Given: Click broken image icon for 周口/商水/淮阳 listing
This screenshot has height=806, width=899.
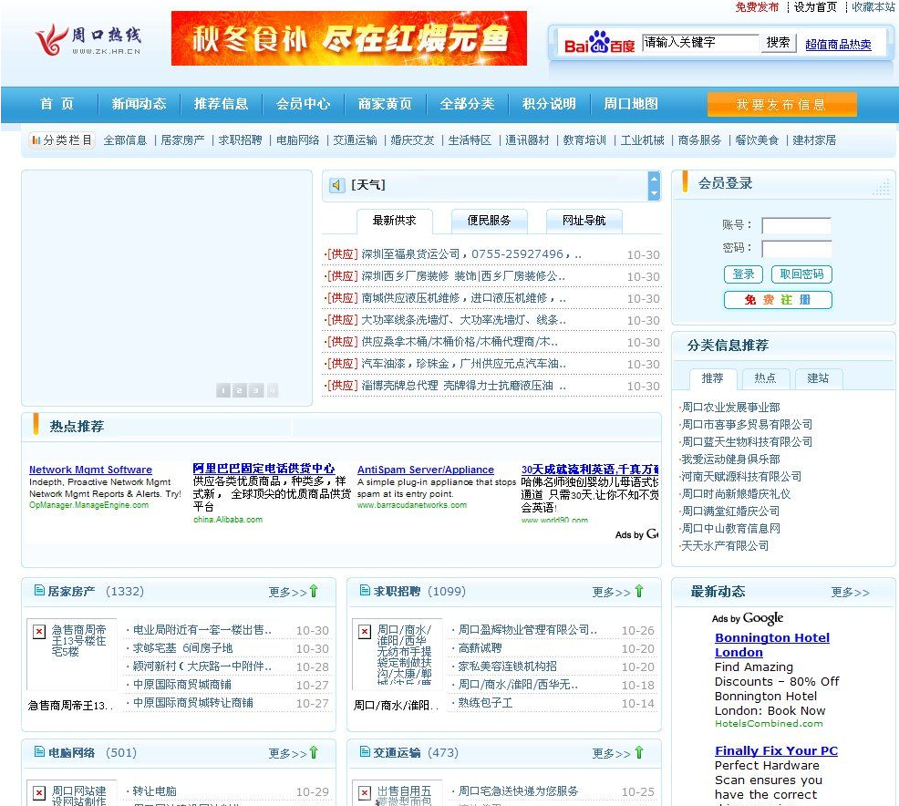Looking at the screenshot, I should [x=365, y=632].
